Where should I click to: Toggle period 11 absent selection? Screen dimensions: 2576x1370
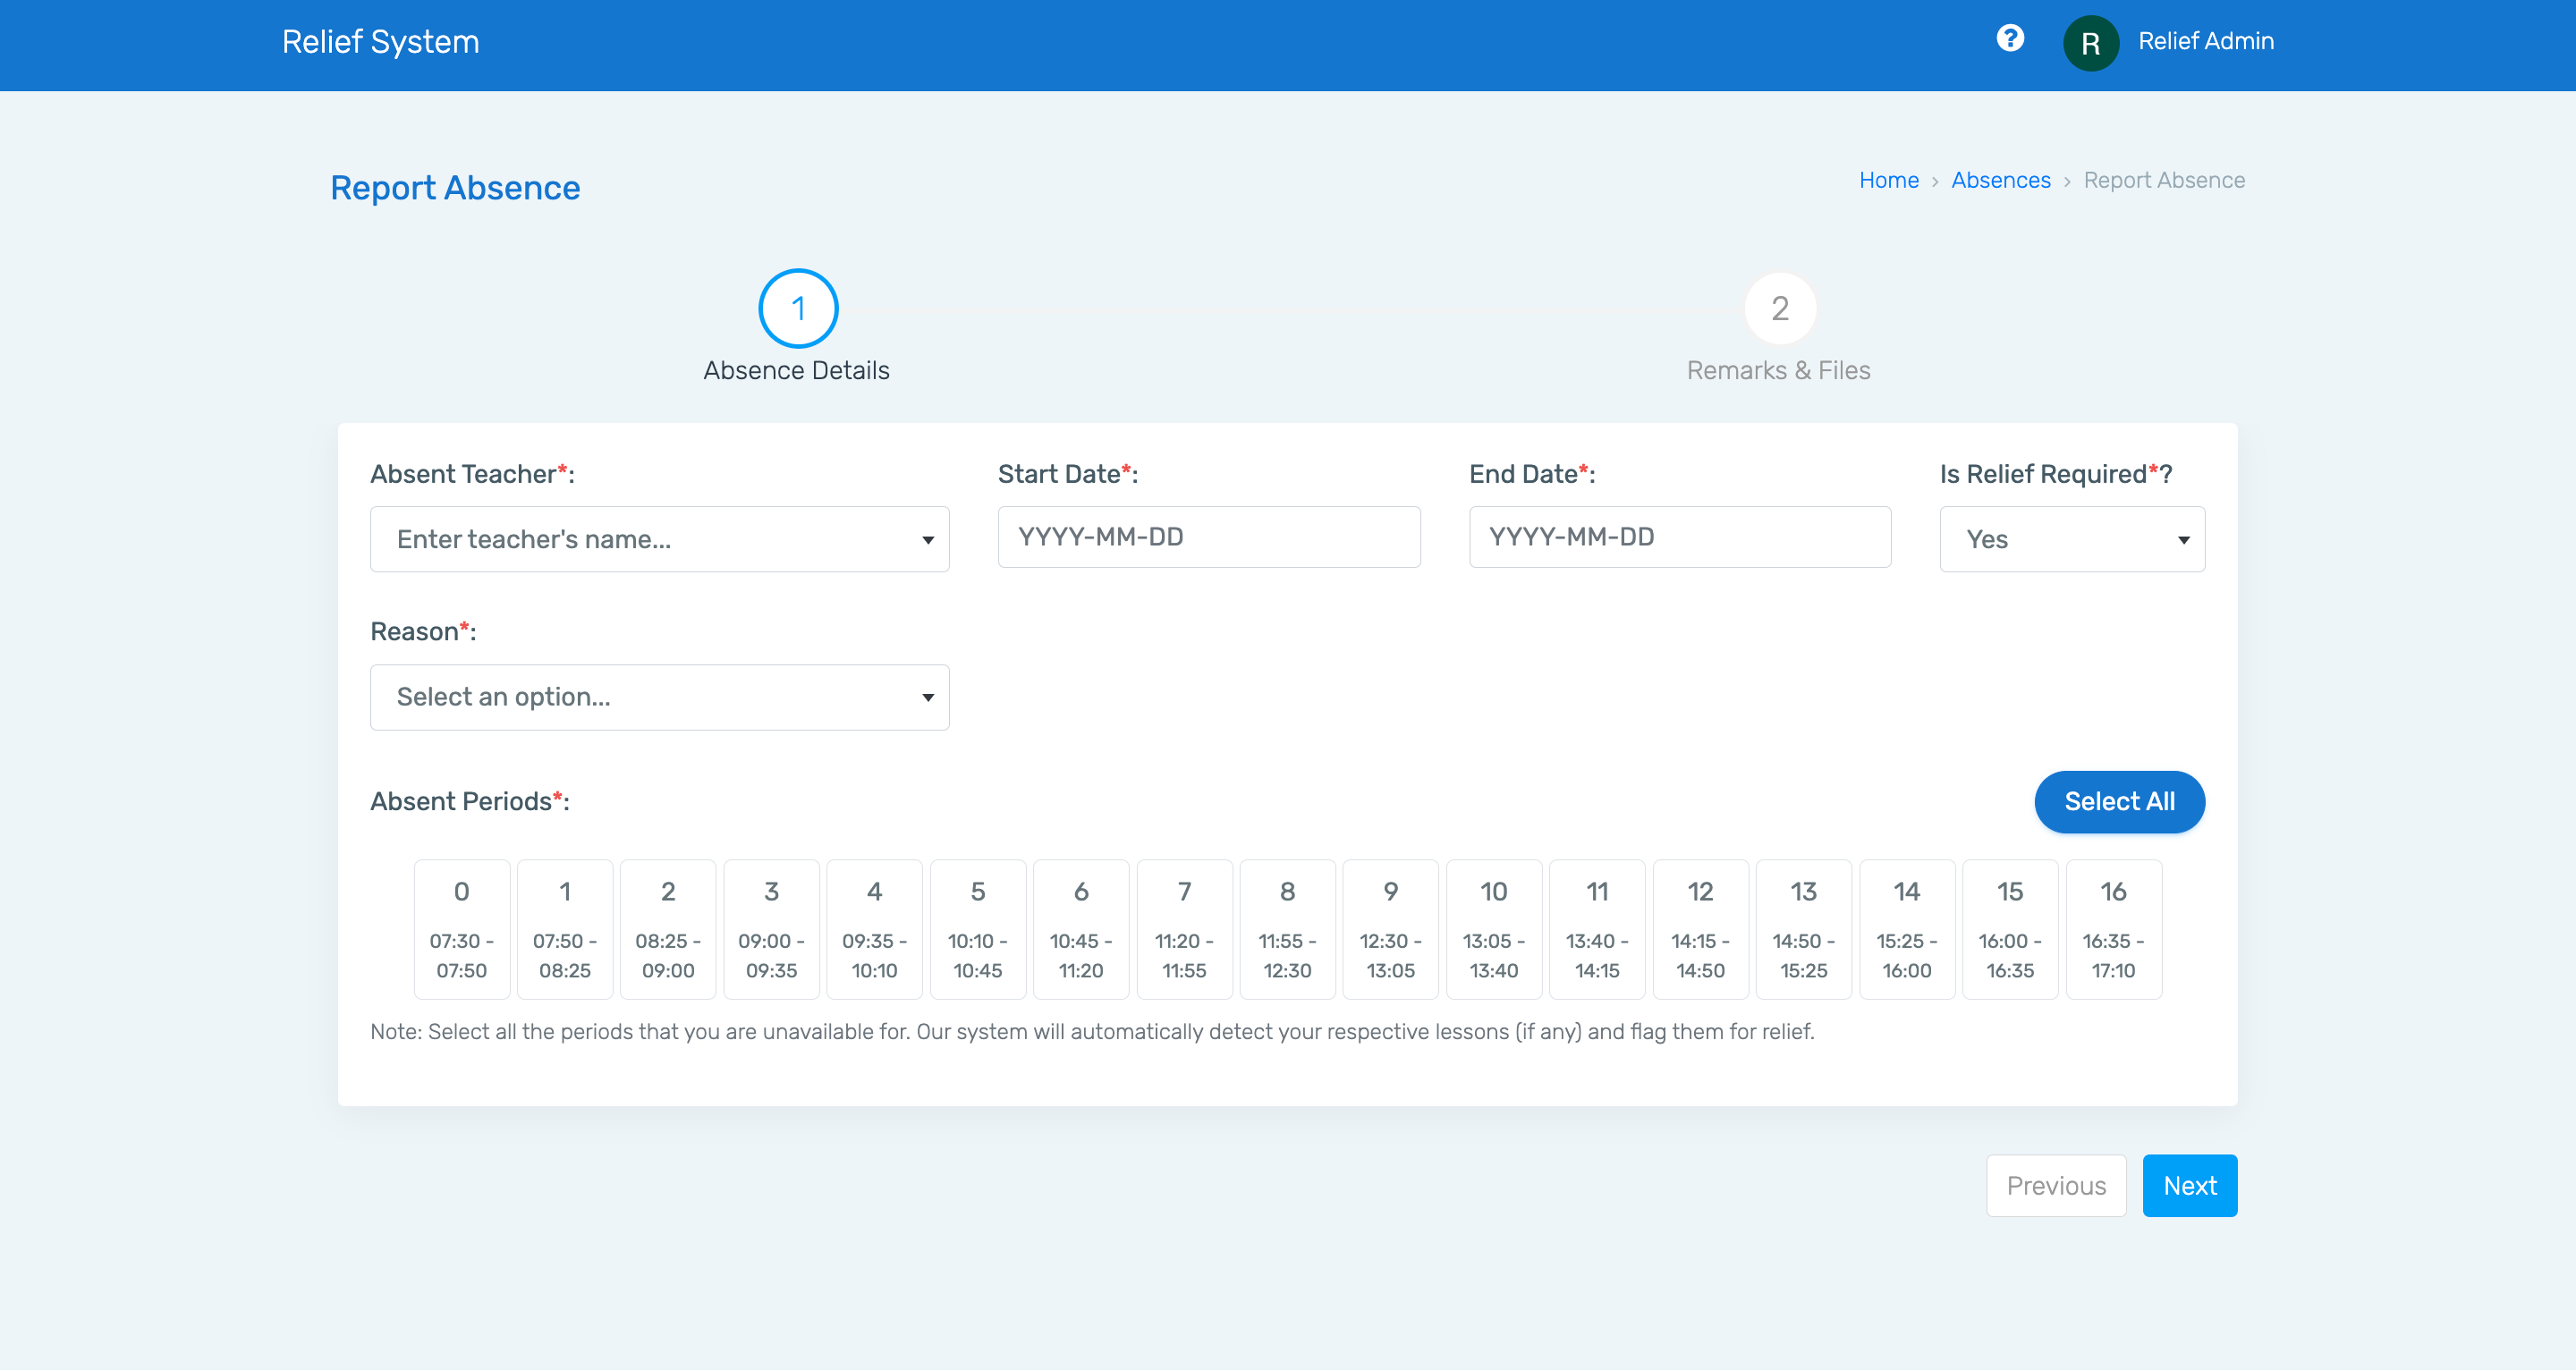coord(1595,928)
